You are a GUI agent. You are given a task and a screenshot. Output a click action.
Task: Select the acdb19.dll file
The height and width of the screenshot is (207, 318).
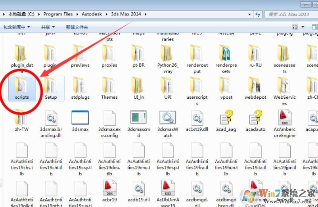(138, 191)
